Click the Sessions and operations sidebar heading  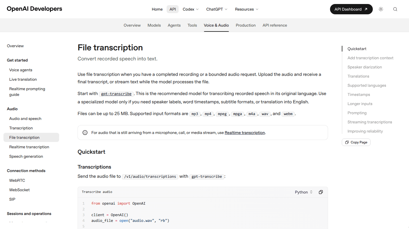29,214
